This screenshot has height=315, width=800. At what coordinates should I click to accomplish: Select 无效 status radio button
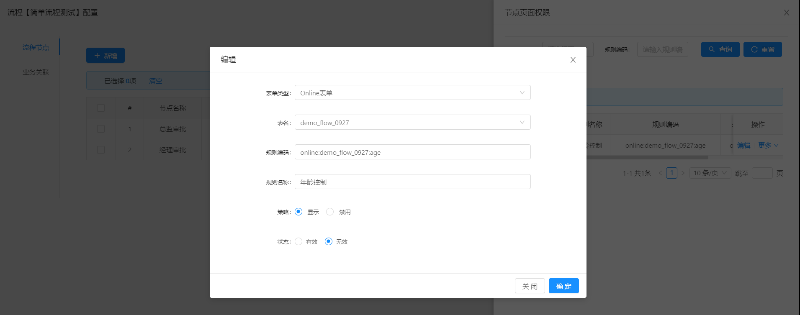[329, 241]
